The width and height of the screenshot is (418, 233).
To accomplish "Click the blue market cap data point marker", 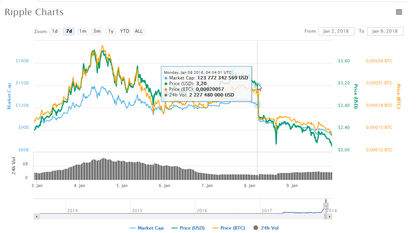I will pyautogui.click(x=257, y=105).
